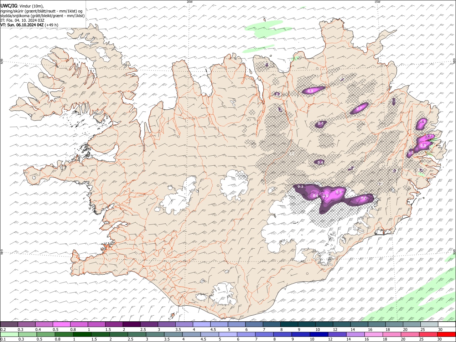Screen dimensions: 456x342
Task: Click the dark mauve 0.2 swatch in upper legend
Action: [9, 324]
